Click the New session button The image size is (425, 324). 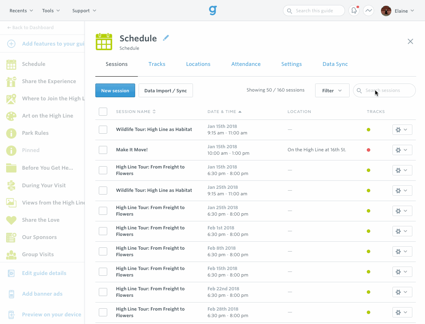pos(115,90)
